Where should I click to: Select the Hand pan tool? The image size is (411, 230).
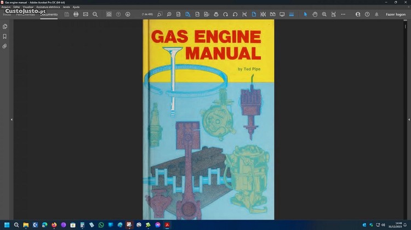point(315,14)
